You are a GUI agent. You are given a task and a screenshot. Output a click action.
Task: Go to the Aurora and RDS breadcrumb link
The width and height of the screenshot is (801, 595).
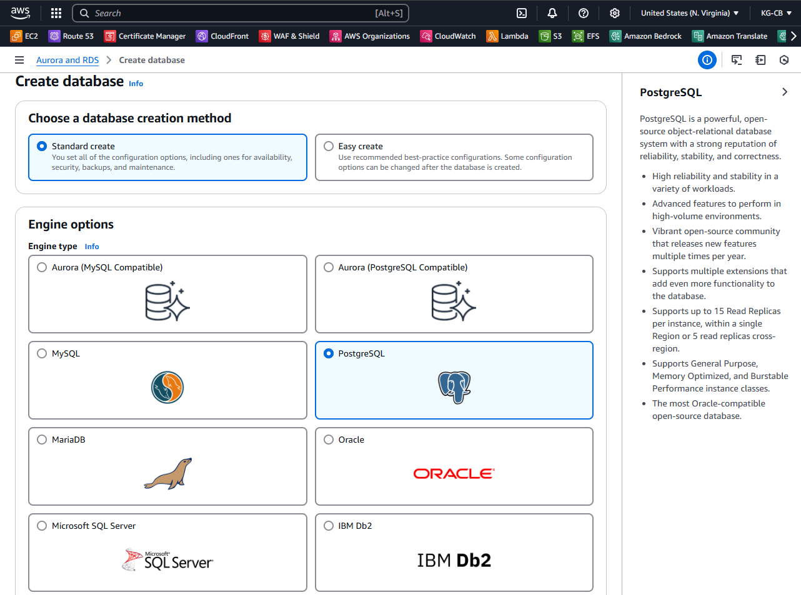coord(67,60)
